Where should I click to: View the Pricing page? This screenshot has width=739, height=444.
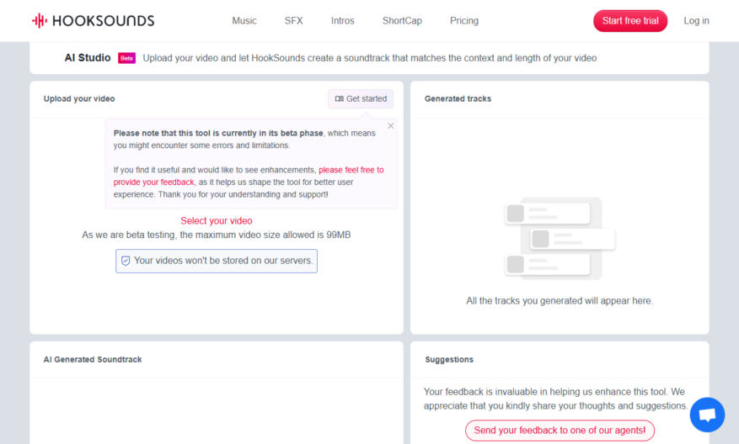click(x=464, y=21)
